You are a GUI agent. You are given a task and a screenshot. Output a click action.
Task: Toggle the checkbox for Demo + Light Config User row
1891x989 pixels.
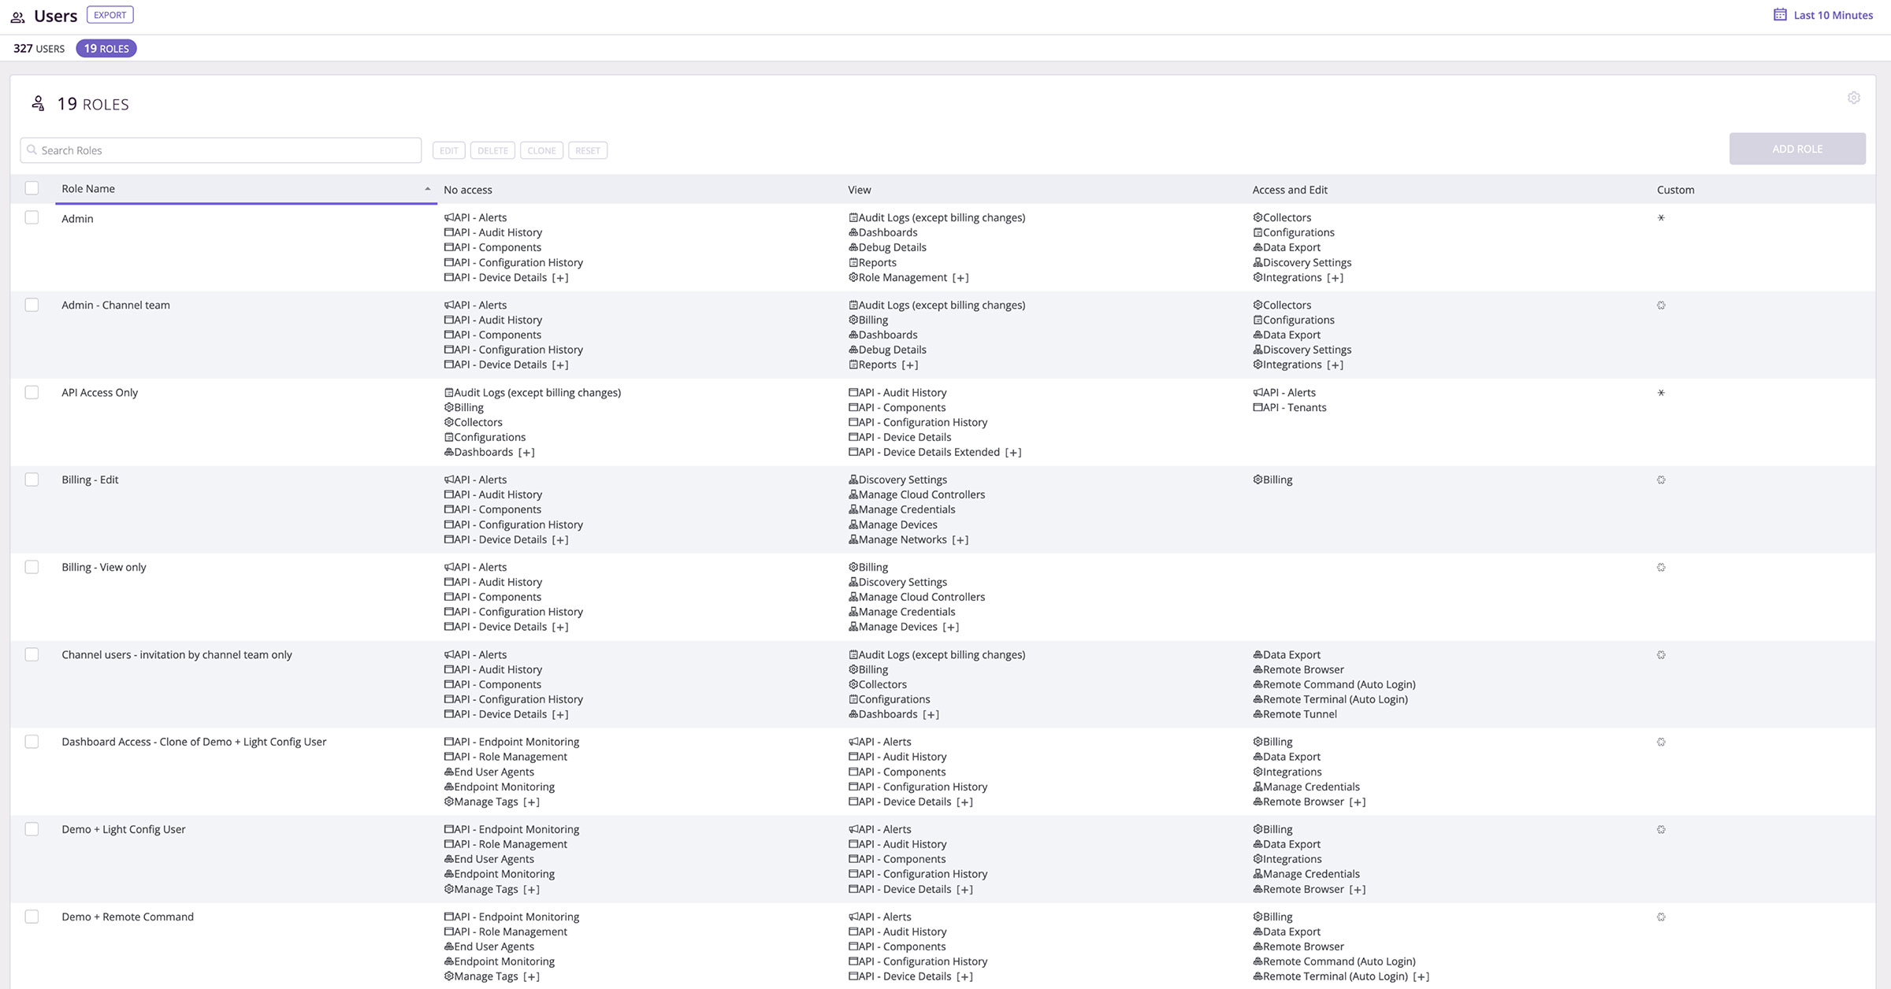(x=32, y=829)
